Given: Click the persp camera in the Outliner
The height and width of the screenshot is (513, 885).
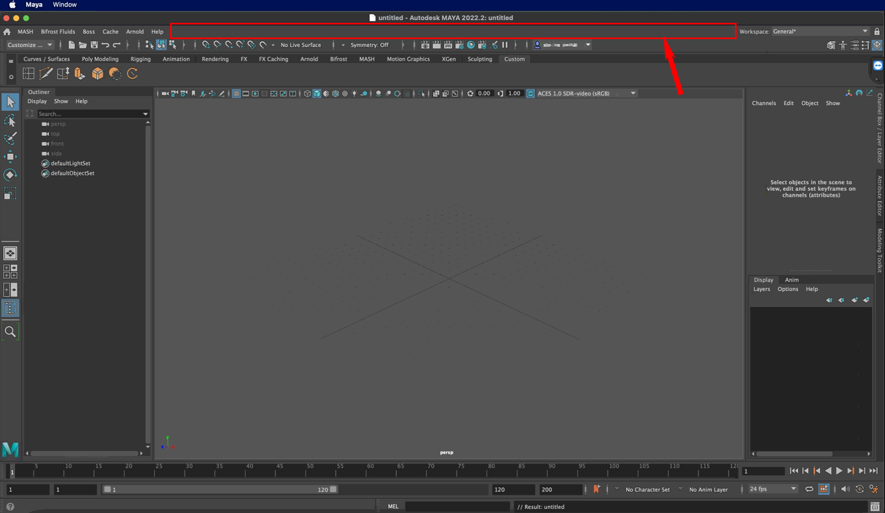Looking at the screenshot, I should tap(58, 124).
